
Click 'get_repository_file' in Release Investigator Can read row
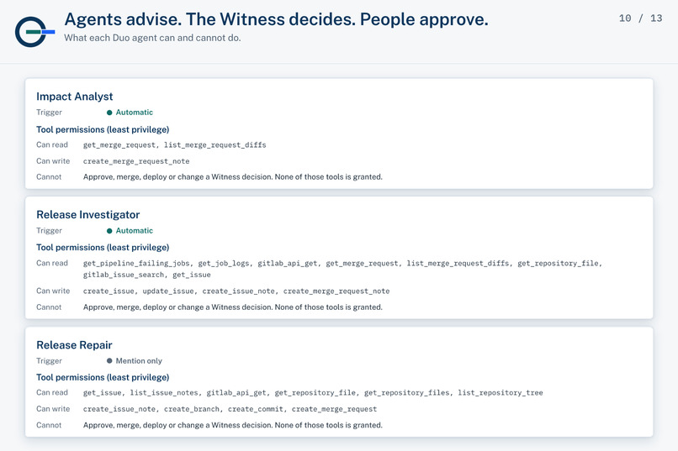559,263
